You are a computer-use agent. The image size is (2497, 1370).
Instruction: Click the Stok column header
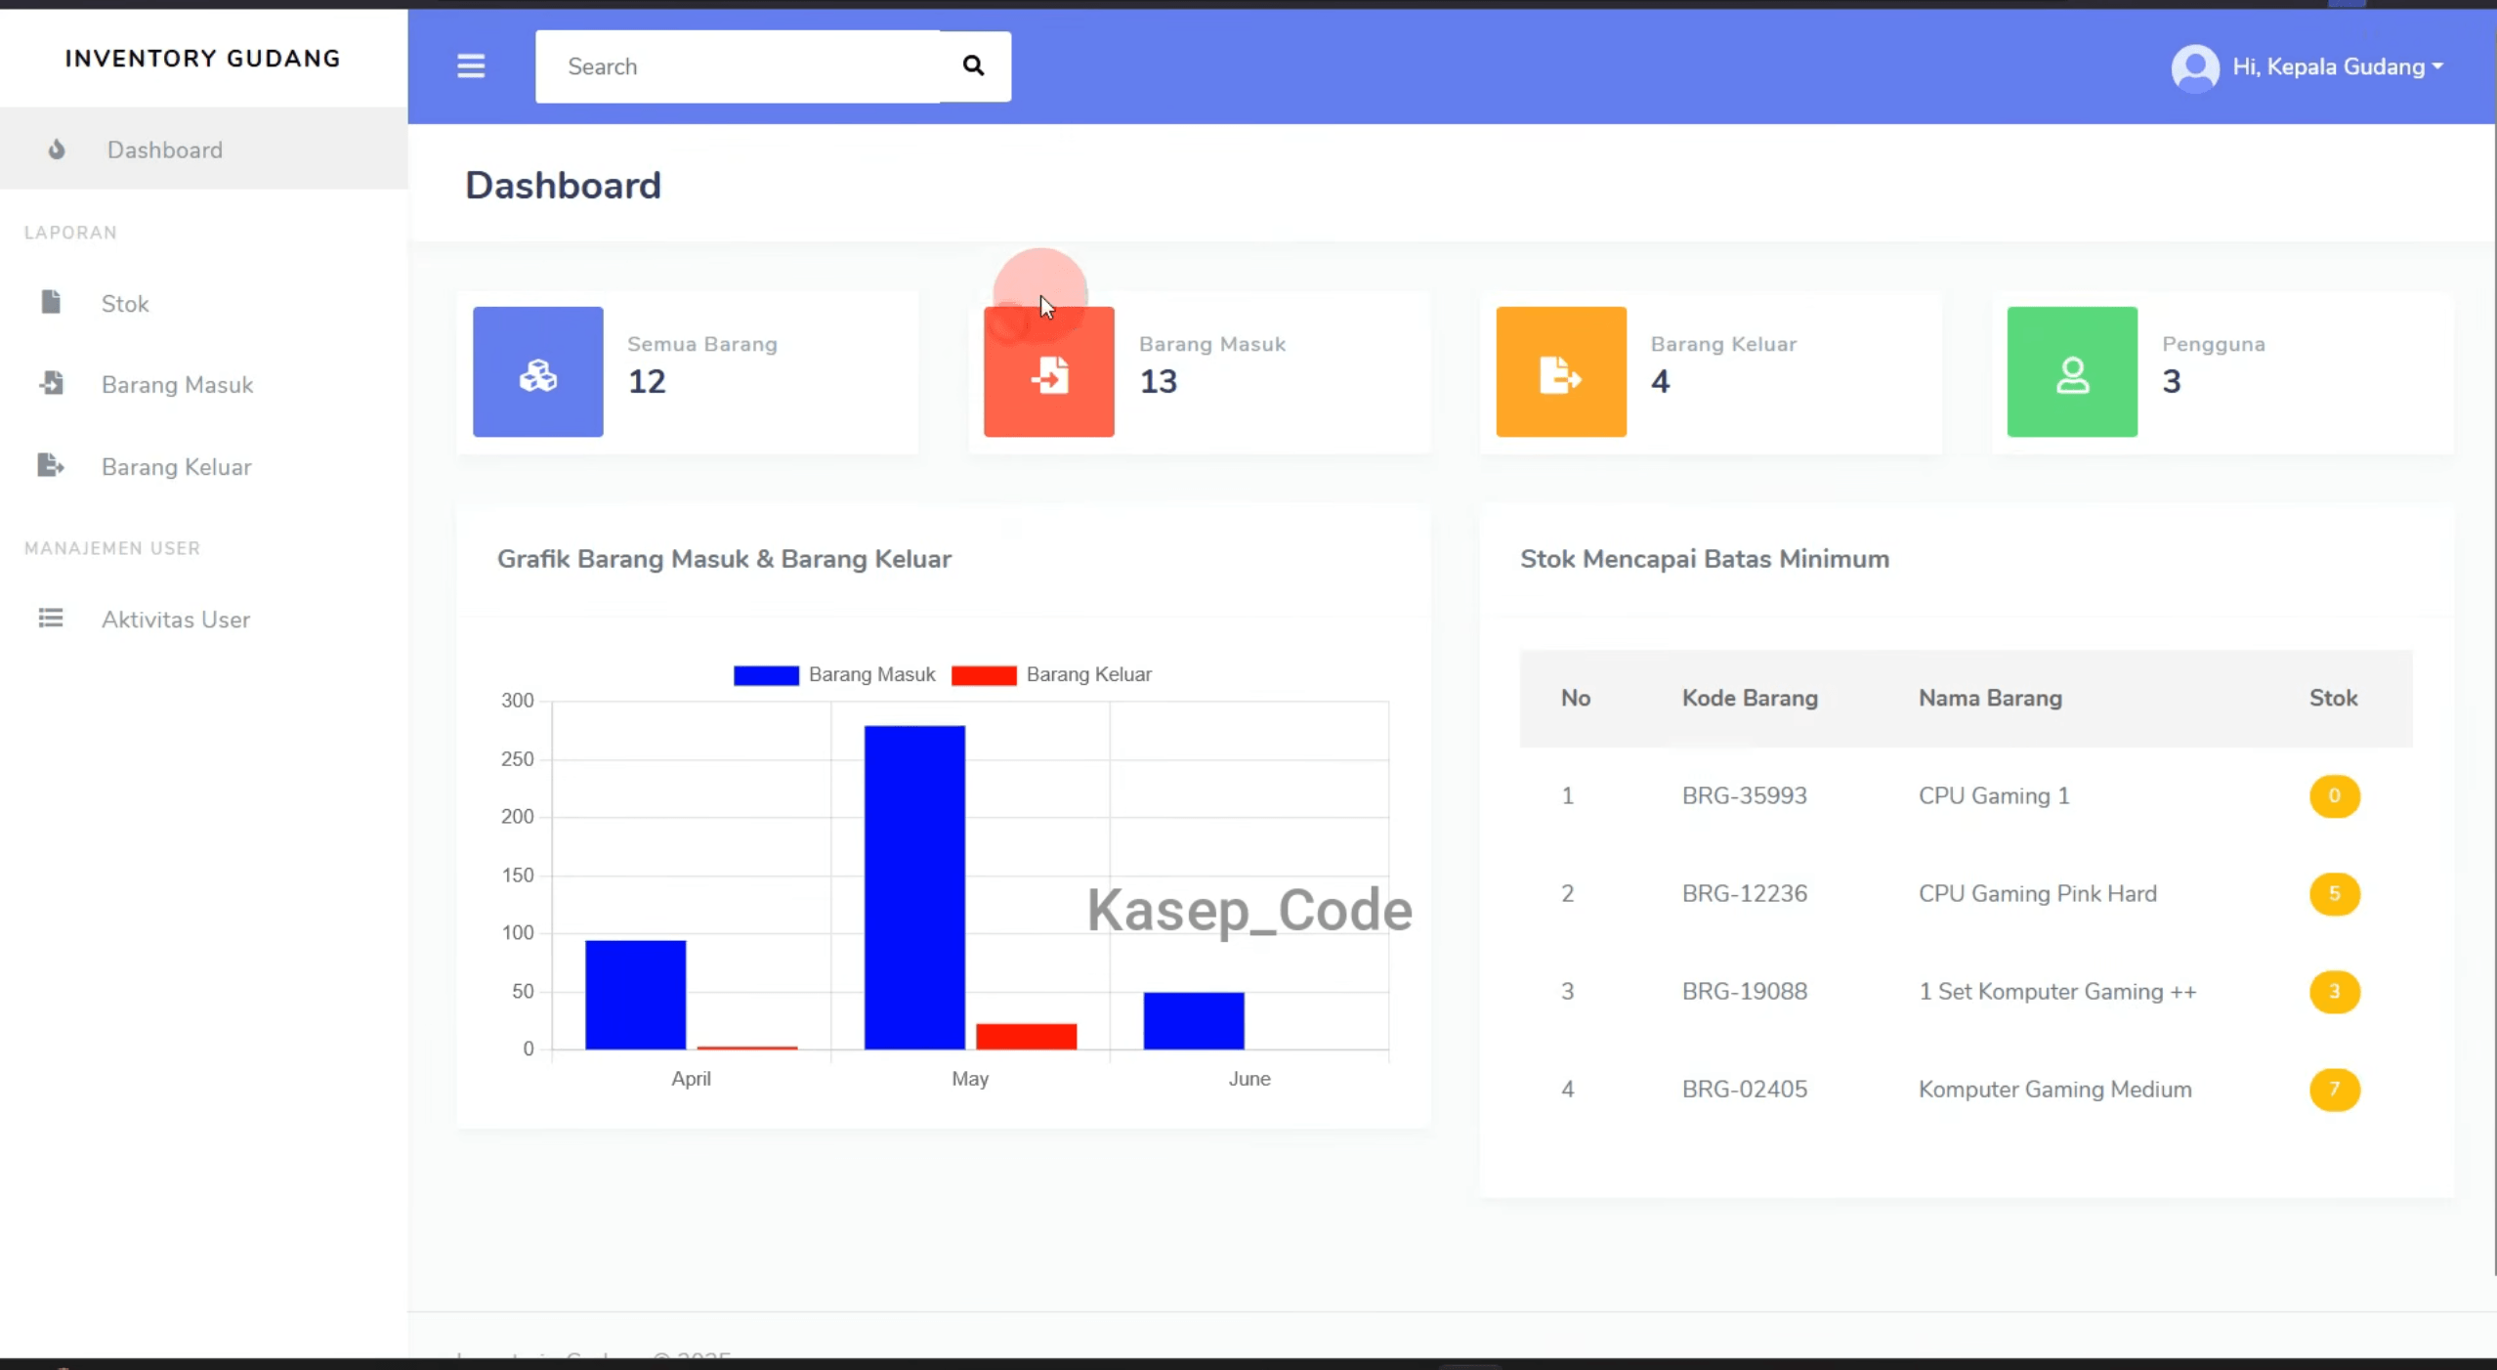2333,698
